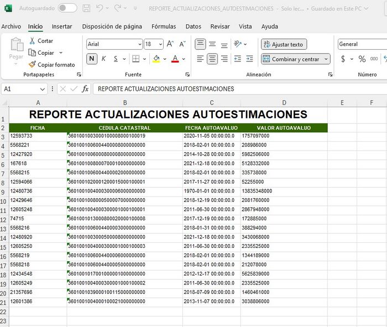Apply yellow fill color bucket
387x327 pixels.
pyautogui.click(x=156, y=59)
